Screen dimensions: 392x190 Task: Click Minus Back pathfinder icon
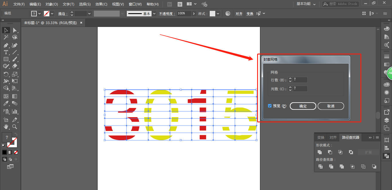pyautogui.click(x=374, y=167)
